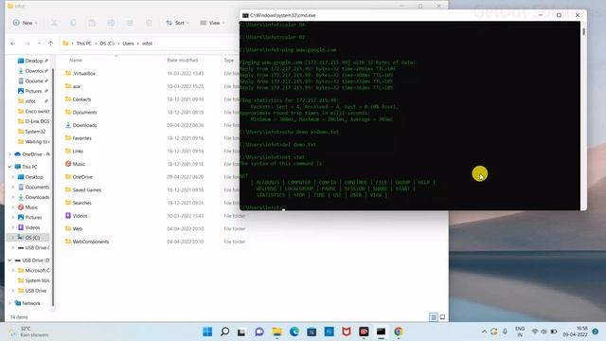Open Chat app from taskbar
This screenshot has height=341, width=606.
pos(259,332)
